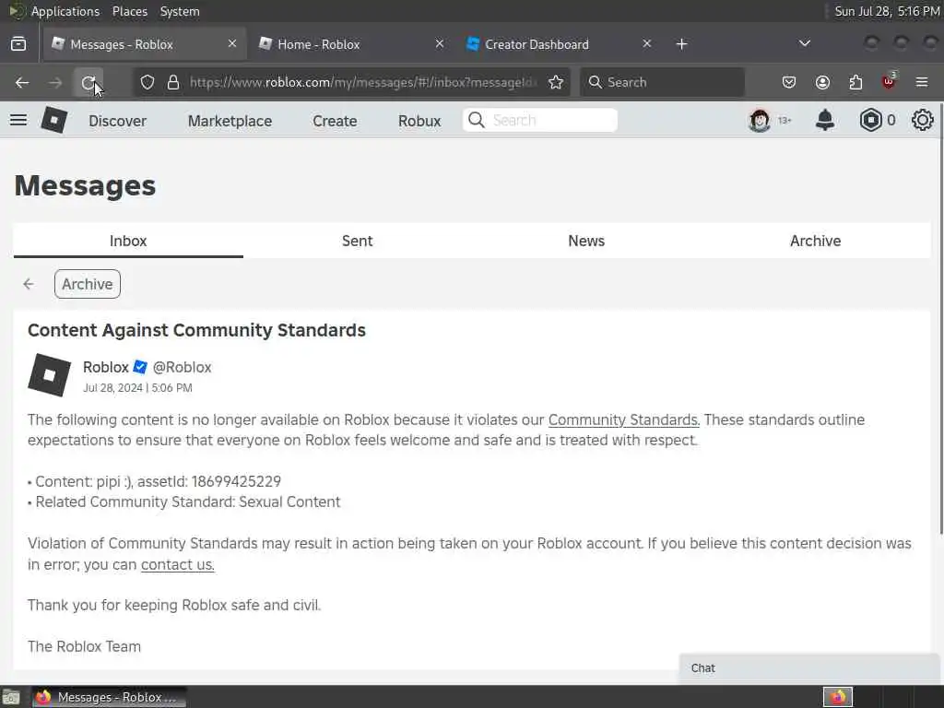The image size is (944, 708).
Task: Open the Archive messages tab
Action: (816, 241)
